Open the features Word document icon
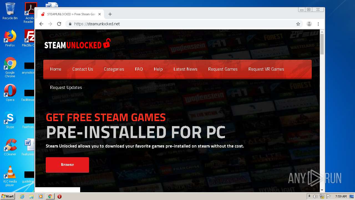The height and width of the screenshot is (200, 355). click(x=29, y=147)
